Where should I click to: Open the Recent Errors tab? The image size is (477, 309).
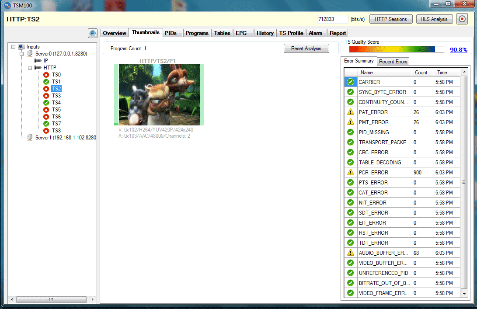(x=393, y=62)
